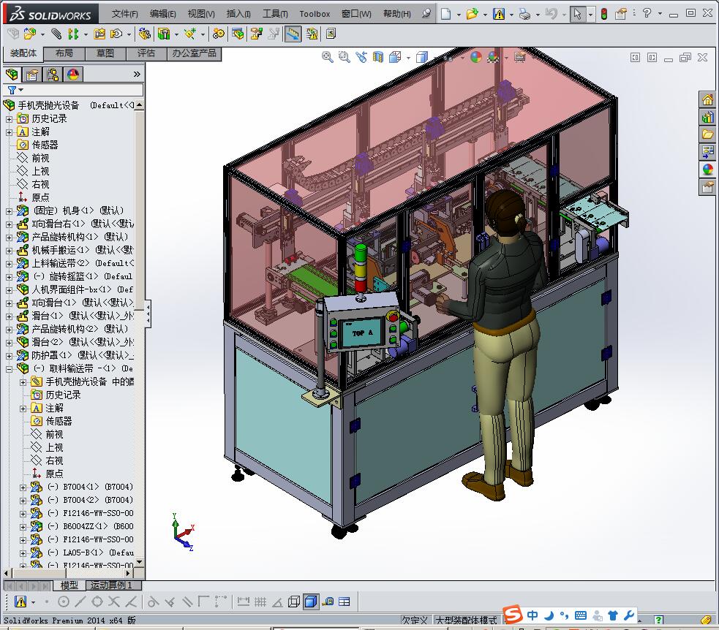Click the Update SpeedPak icon
Viewport: 719px width, 630px height.
(x=312, y=34)
